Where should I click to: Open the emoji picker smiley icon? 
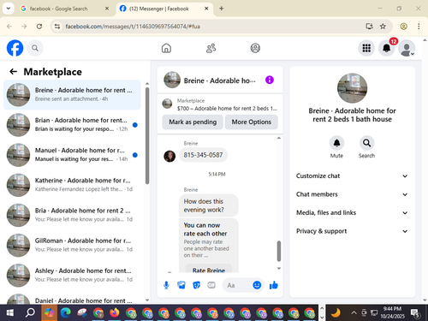pyautogui.click(x=257, y=285)
